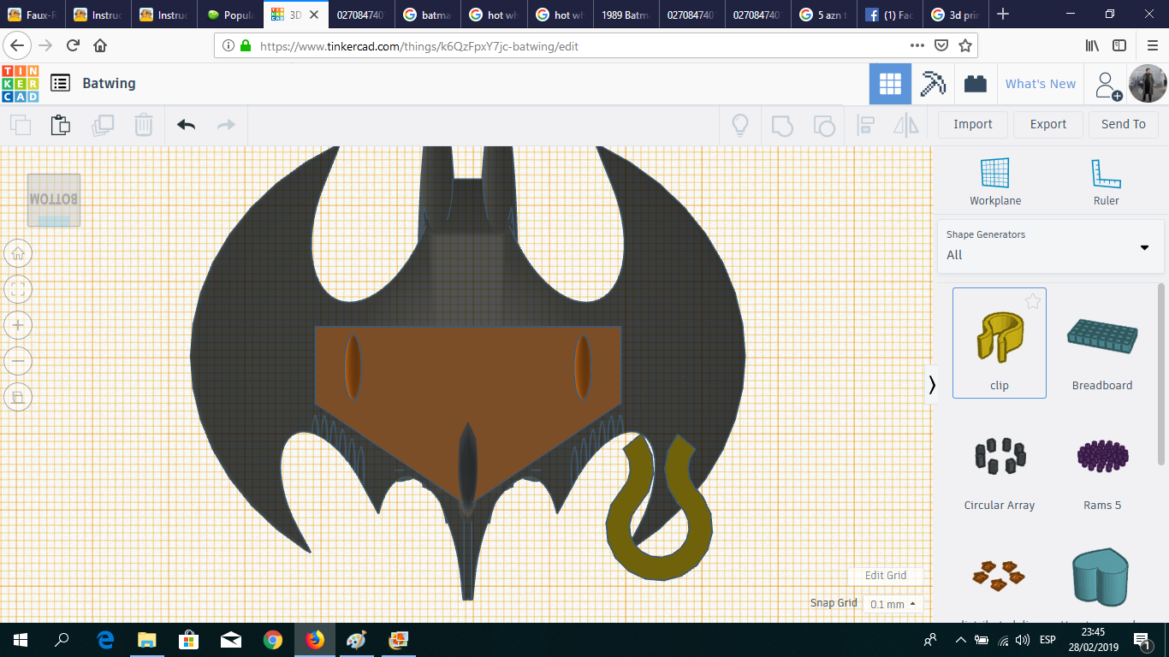The height and width of the screenshot is (657, 1169).
Task: Toggle orthographic view cube icon
Action: 18,397
